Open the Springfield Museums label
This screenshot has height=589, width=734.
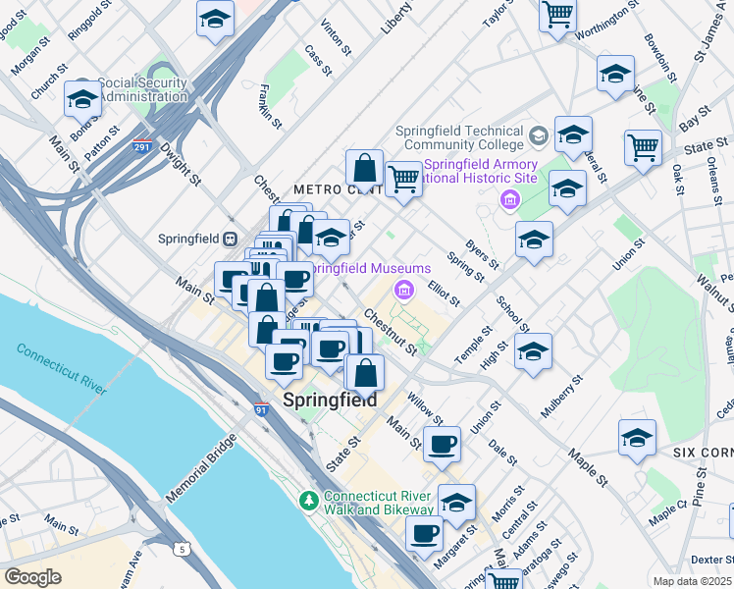click(x=370, y=268)
